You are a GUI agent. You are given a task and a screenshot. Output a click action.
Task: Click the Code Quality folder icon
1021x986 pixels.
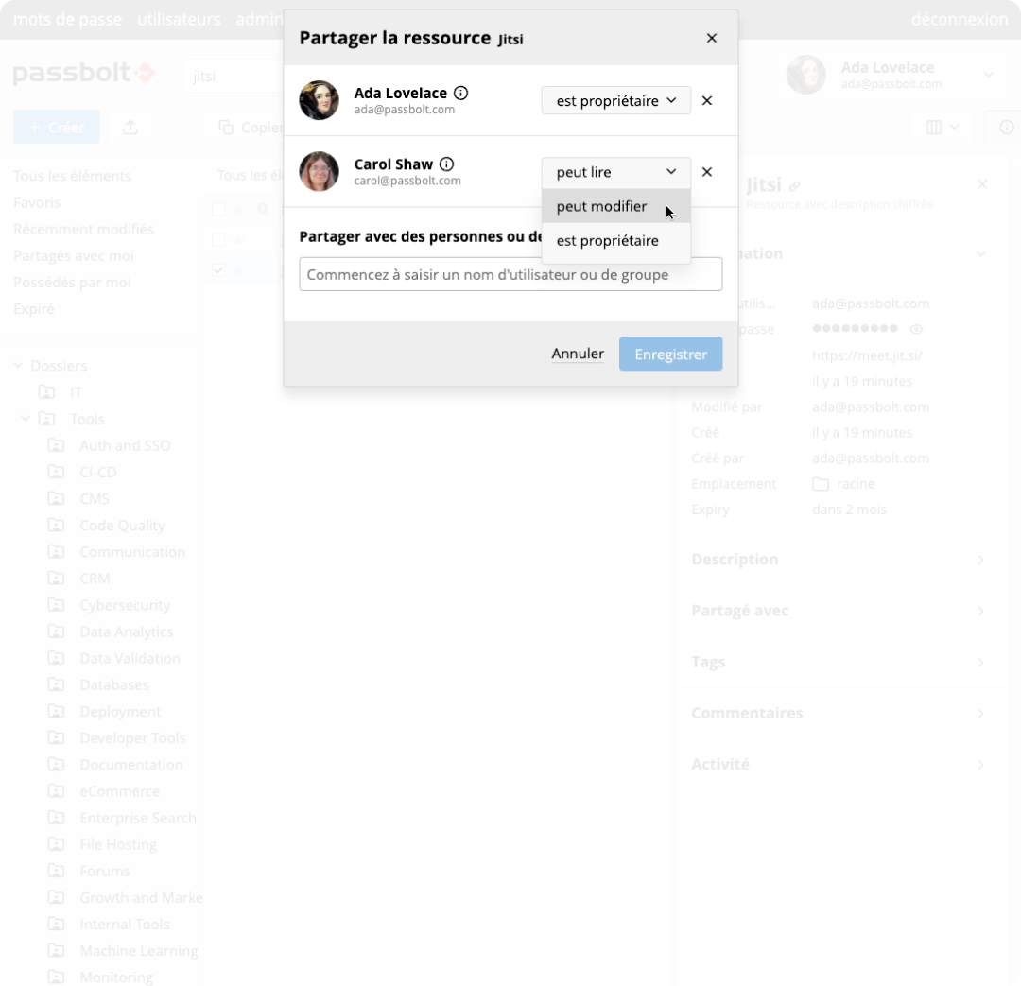point(56,525)
